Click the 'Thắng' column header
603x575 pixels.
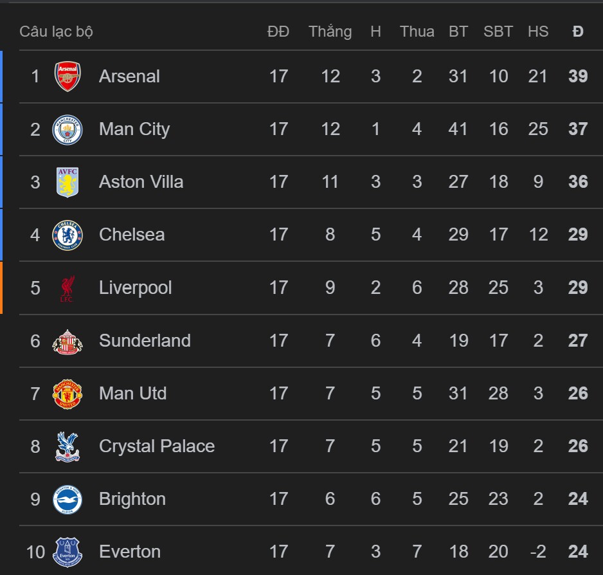[x=330, y=32]
